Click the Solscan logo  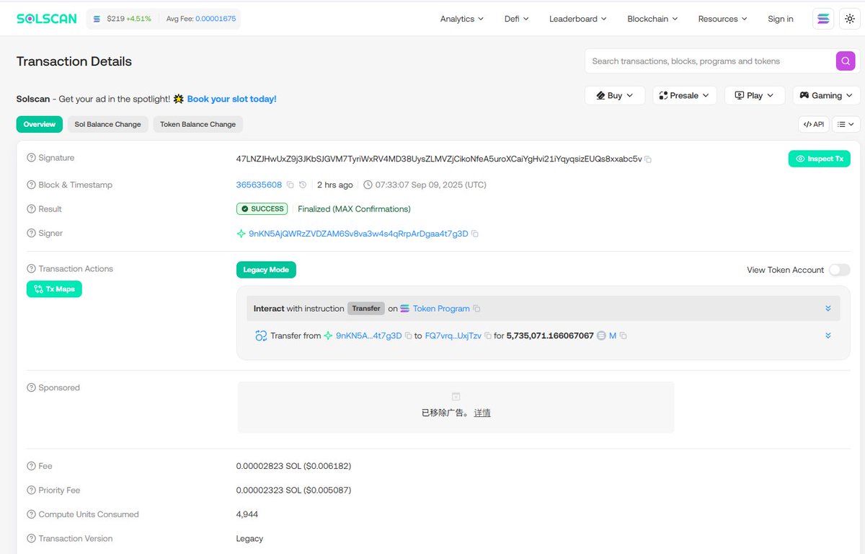pos(47,19)
